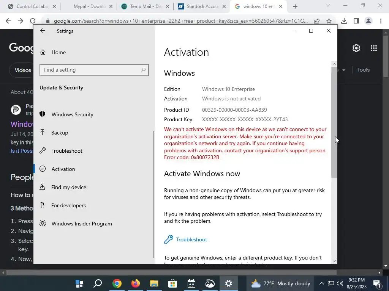Image resolution: width=389 pixels, height=291 pixels.
Task: Toggle Chrome side panel icon
Action: [356, 21]
